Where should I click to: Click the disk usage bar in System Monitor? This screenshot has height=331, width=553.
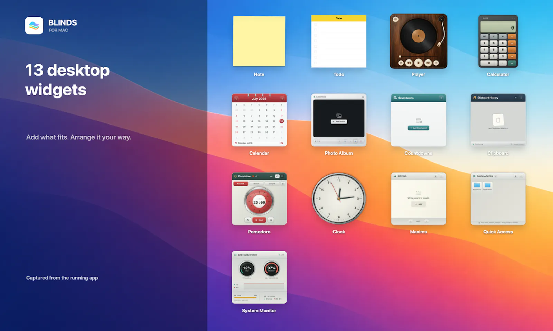point(246,297)
